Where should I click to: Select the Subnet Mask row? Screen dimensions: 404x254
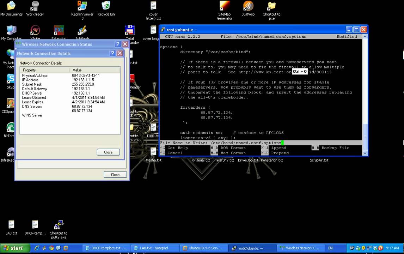[x=70, y=84]
